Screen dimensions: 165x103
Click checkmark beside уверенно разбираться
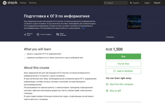click(25, 58)
